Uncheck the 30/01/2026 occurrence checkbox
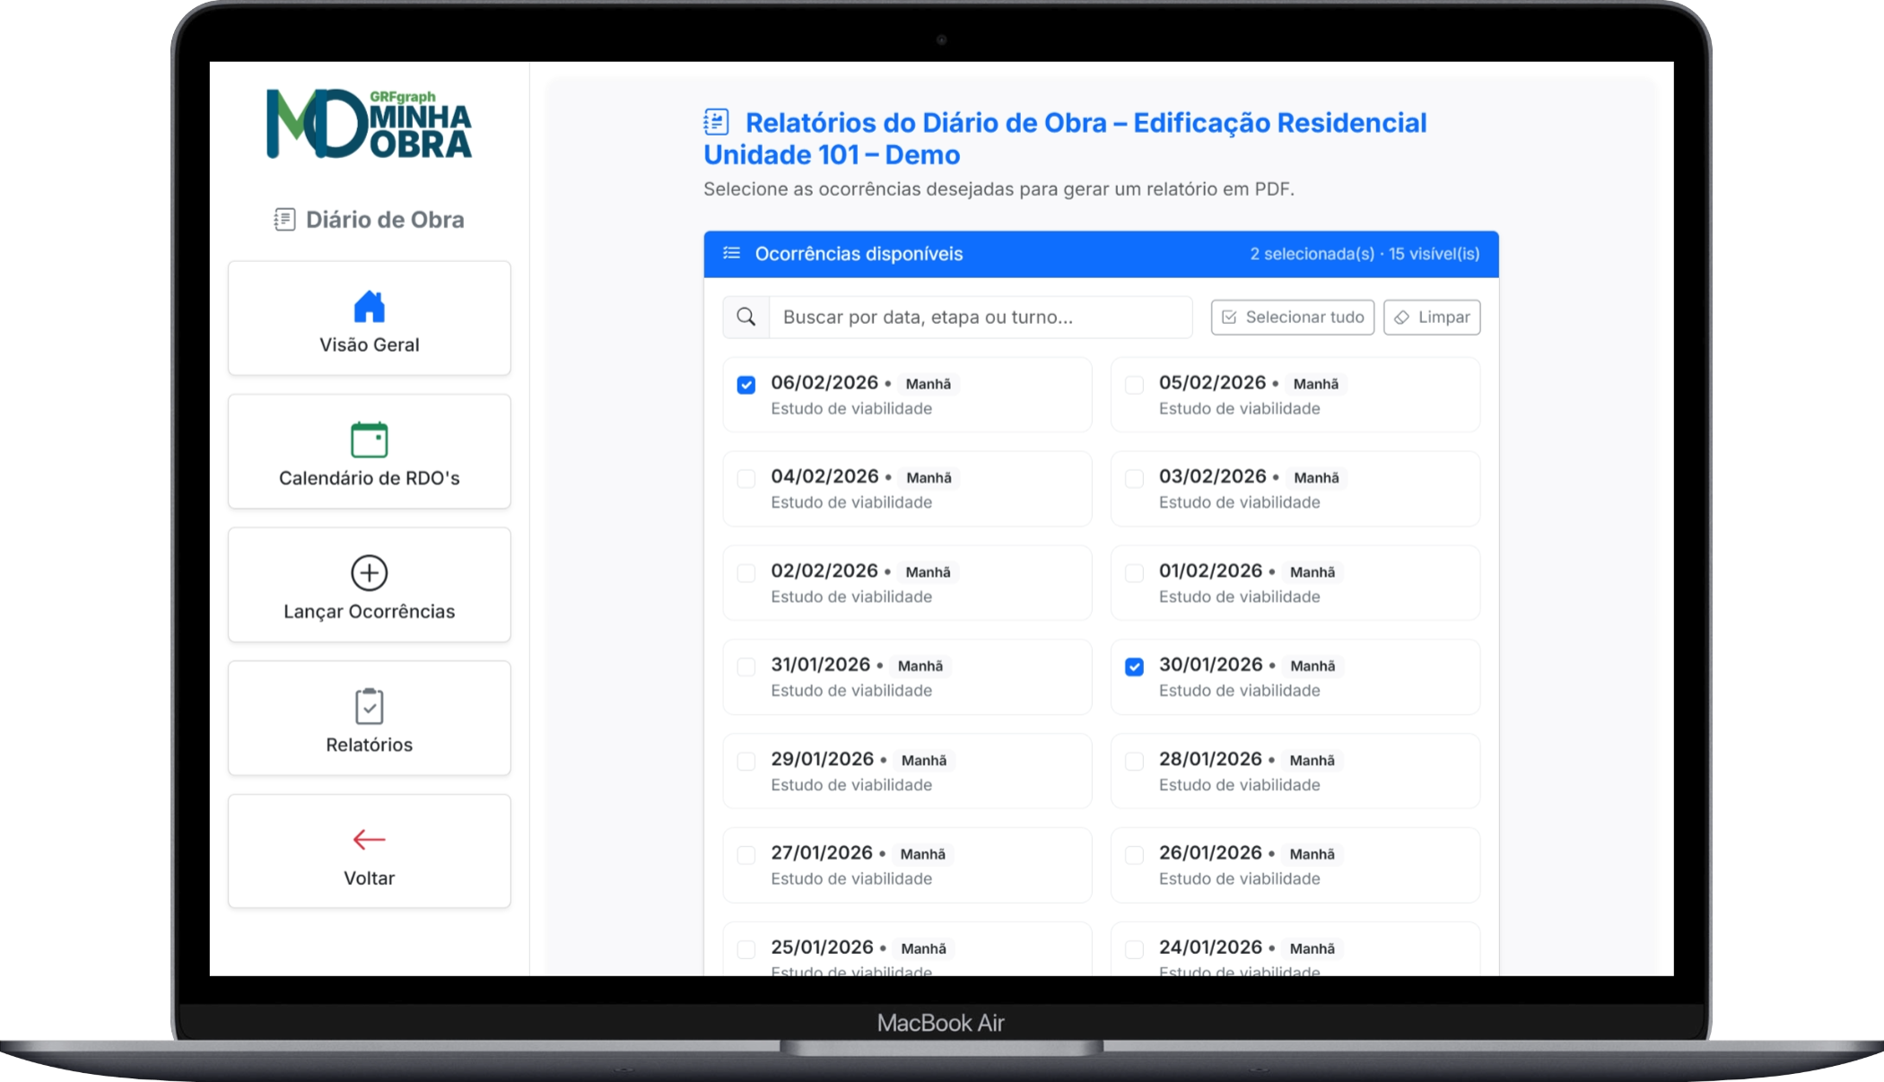Screen dimensions: 1884x1082 (x=1134, y=667)
